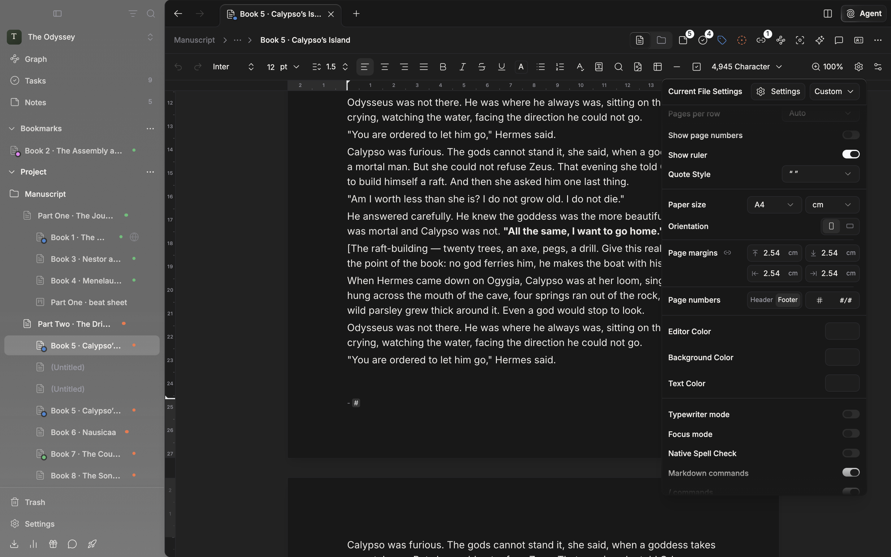Open the comments icon in header
Screen dimensions: 891x557
pyautogui.click(x=839, y=40)
